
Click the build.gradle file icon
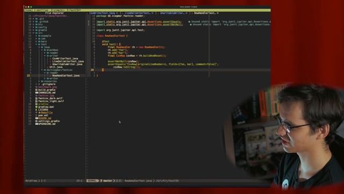(37, 90)
